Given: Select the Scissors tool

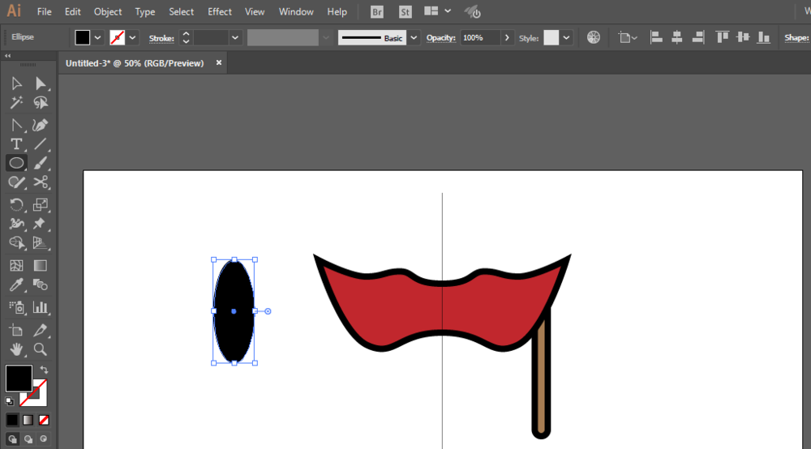Looking at the screenshot, I should (x=40, y=182).
